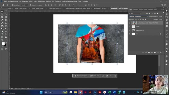Image resolution: width=169 pixels, height=95 pixels.
Task: Open the blending mode dropdown
Action: [138, 16]
